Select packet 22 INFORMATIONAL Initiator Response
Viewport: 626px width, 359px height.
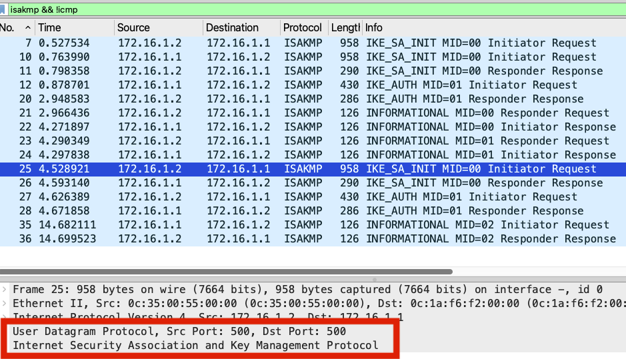pyautogui.click(x=313, y=127)
